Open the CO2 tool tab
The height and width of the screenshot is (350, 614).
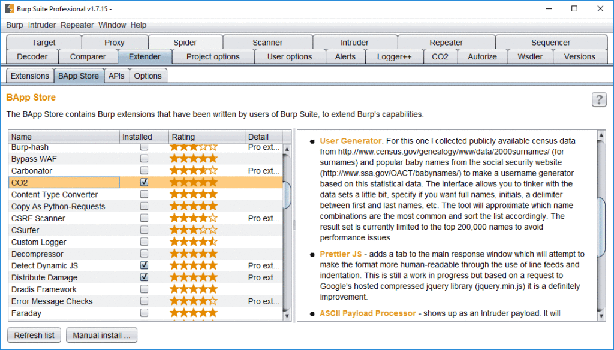(x=440, y=56)
